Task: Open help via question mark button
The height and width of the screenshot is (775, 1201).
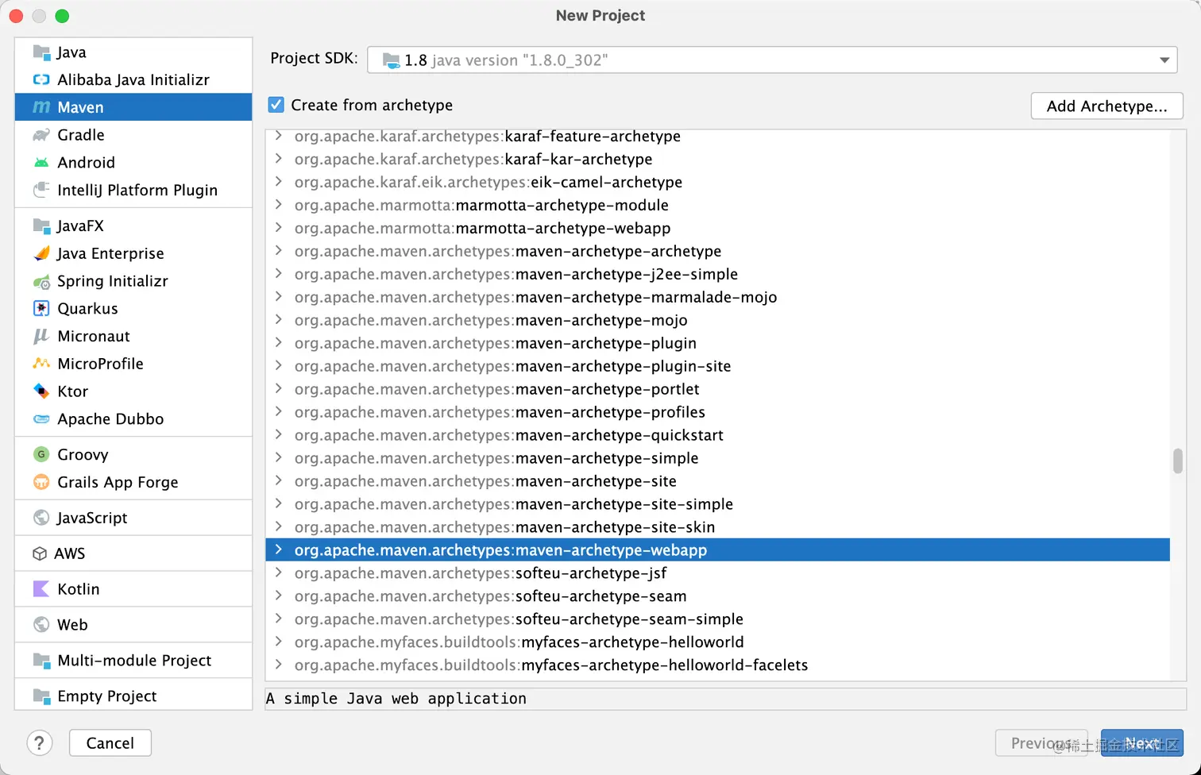Action: click(40, 743)
